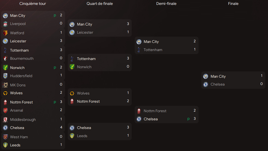This screenshot has height=151, width=268.
Task: Select the Quart de finale header
Action: coord(100,4)
